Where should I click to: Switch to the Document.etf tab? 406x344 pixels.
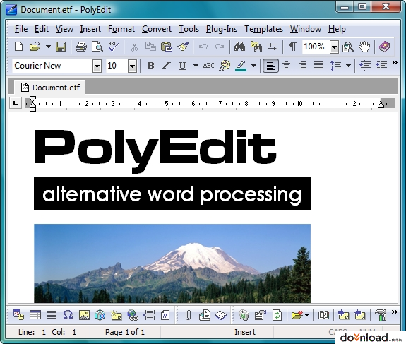click(x=49, y=88)
